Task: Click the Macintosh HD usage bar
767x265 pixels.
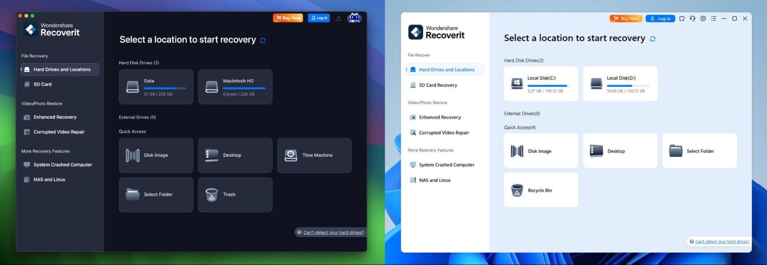Action: pos(244,88)
